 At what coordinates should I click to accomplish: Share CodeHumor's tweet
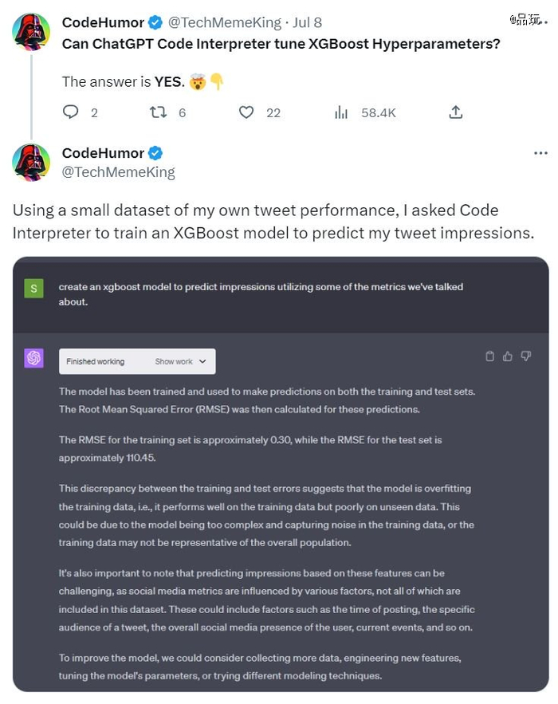coord(455,112)
